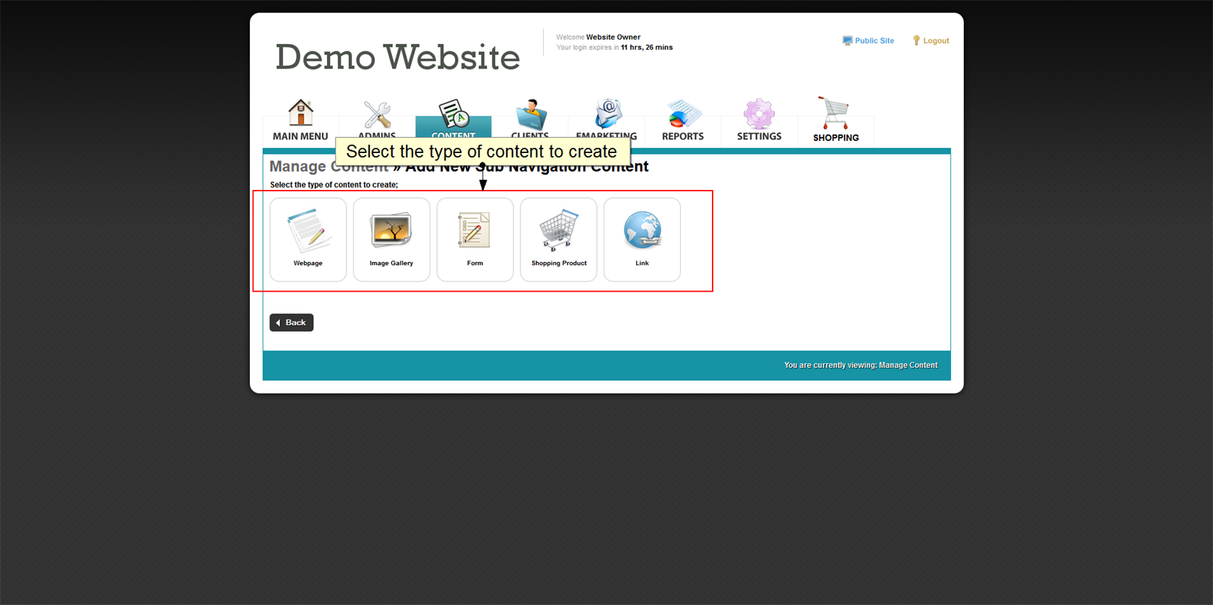Click the Manage Content breadcrumb
Screen dimensions: 1213x605
(299, 167)
